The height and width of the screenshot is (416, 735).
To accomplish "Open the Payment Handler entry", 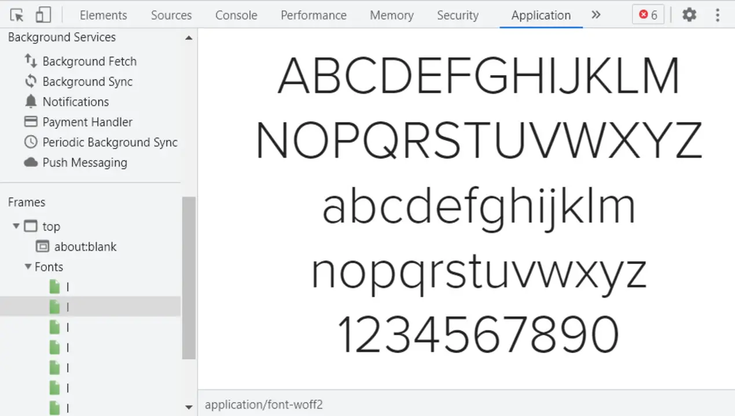I will pos(87,122).
